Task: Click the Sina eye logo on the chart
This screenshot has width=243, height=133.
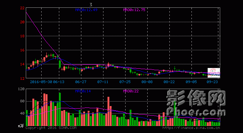Action: pos(214,73)
